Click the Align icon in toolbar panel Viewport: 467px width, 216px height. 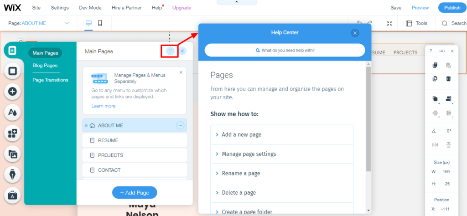[449, 99]
